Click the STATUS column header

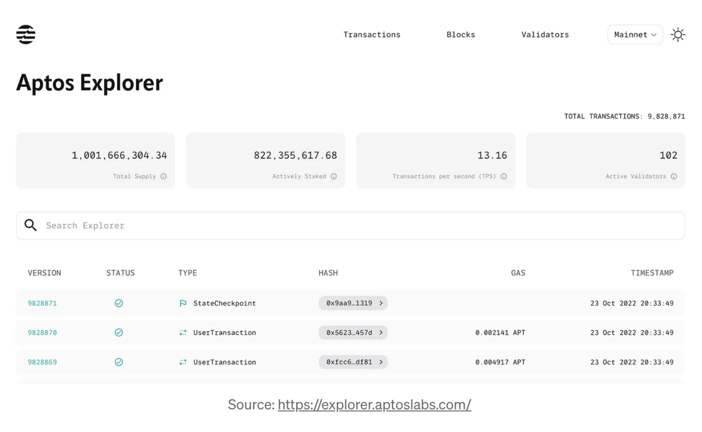(x=120, y=273)
